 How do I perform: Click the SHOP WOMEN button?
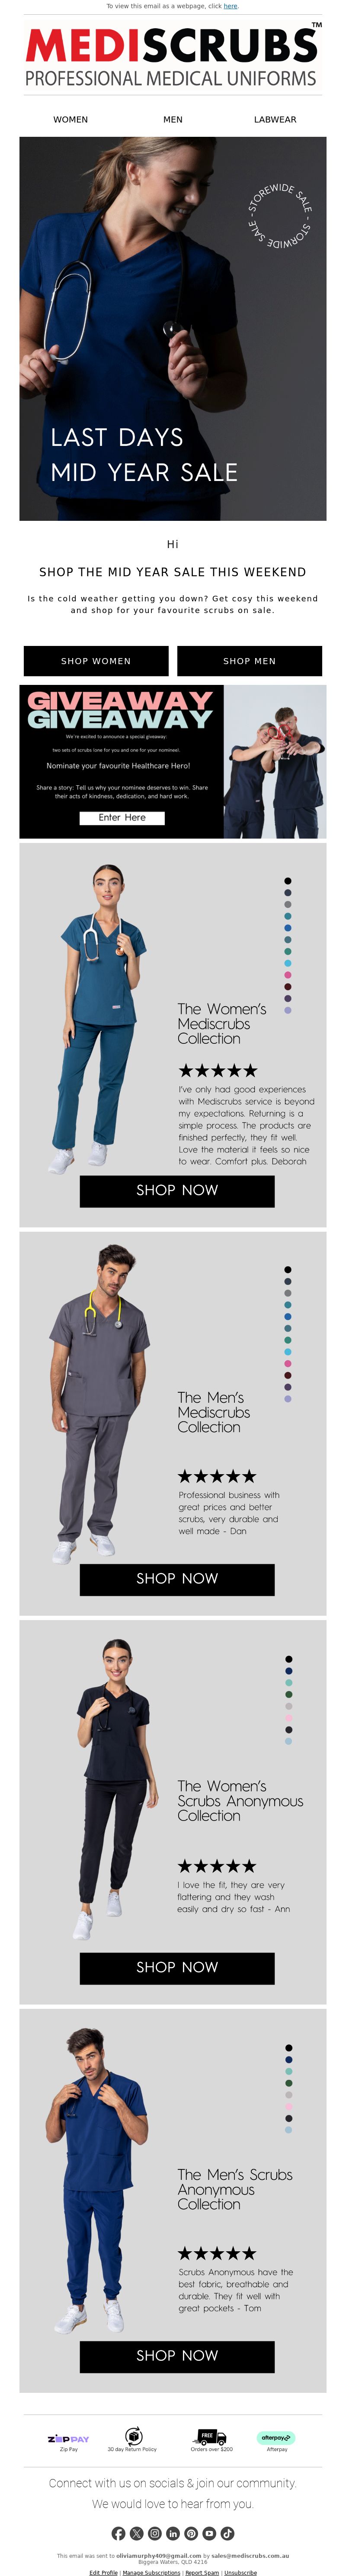coord(96,660)
